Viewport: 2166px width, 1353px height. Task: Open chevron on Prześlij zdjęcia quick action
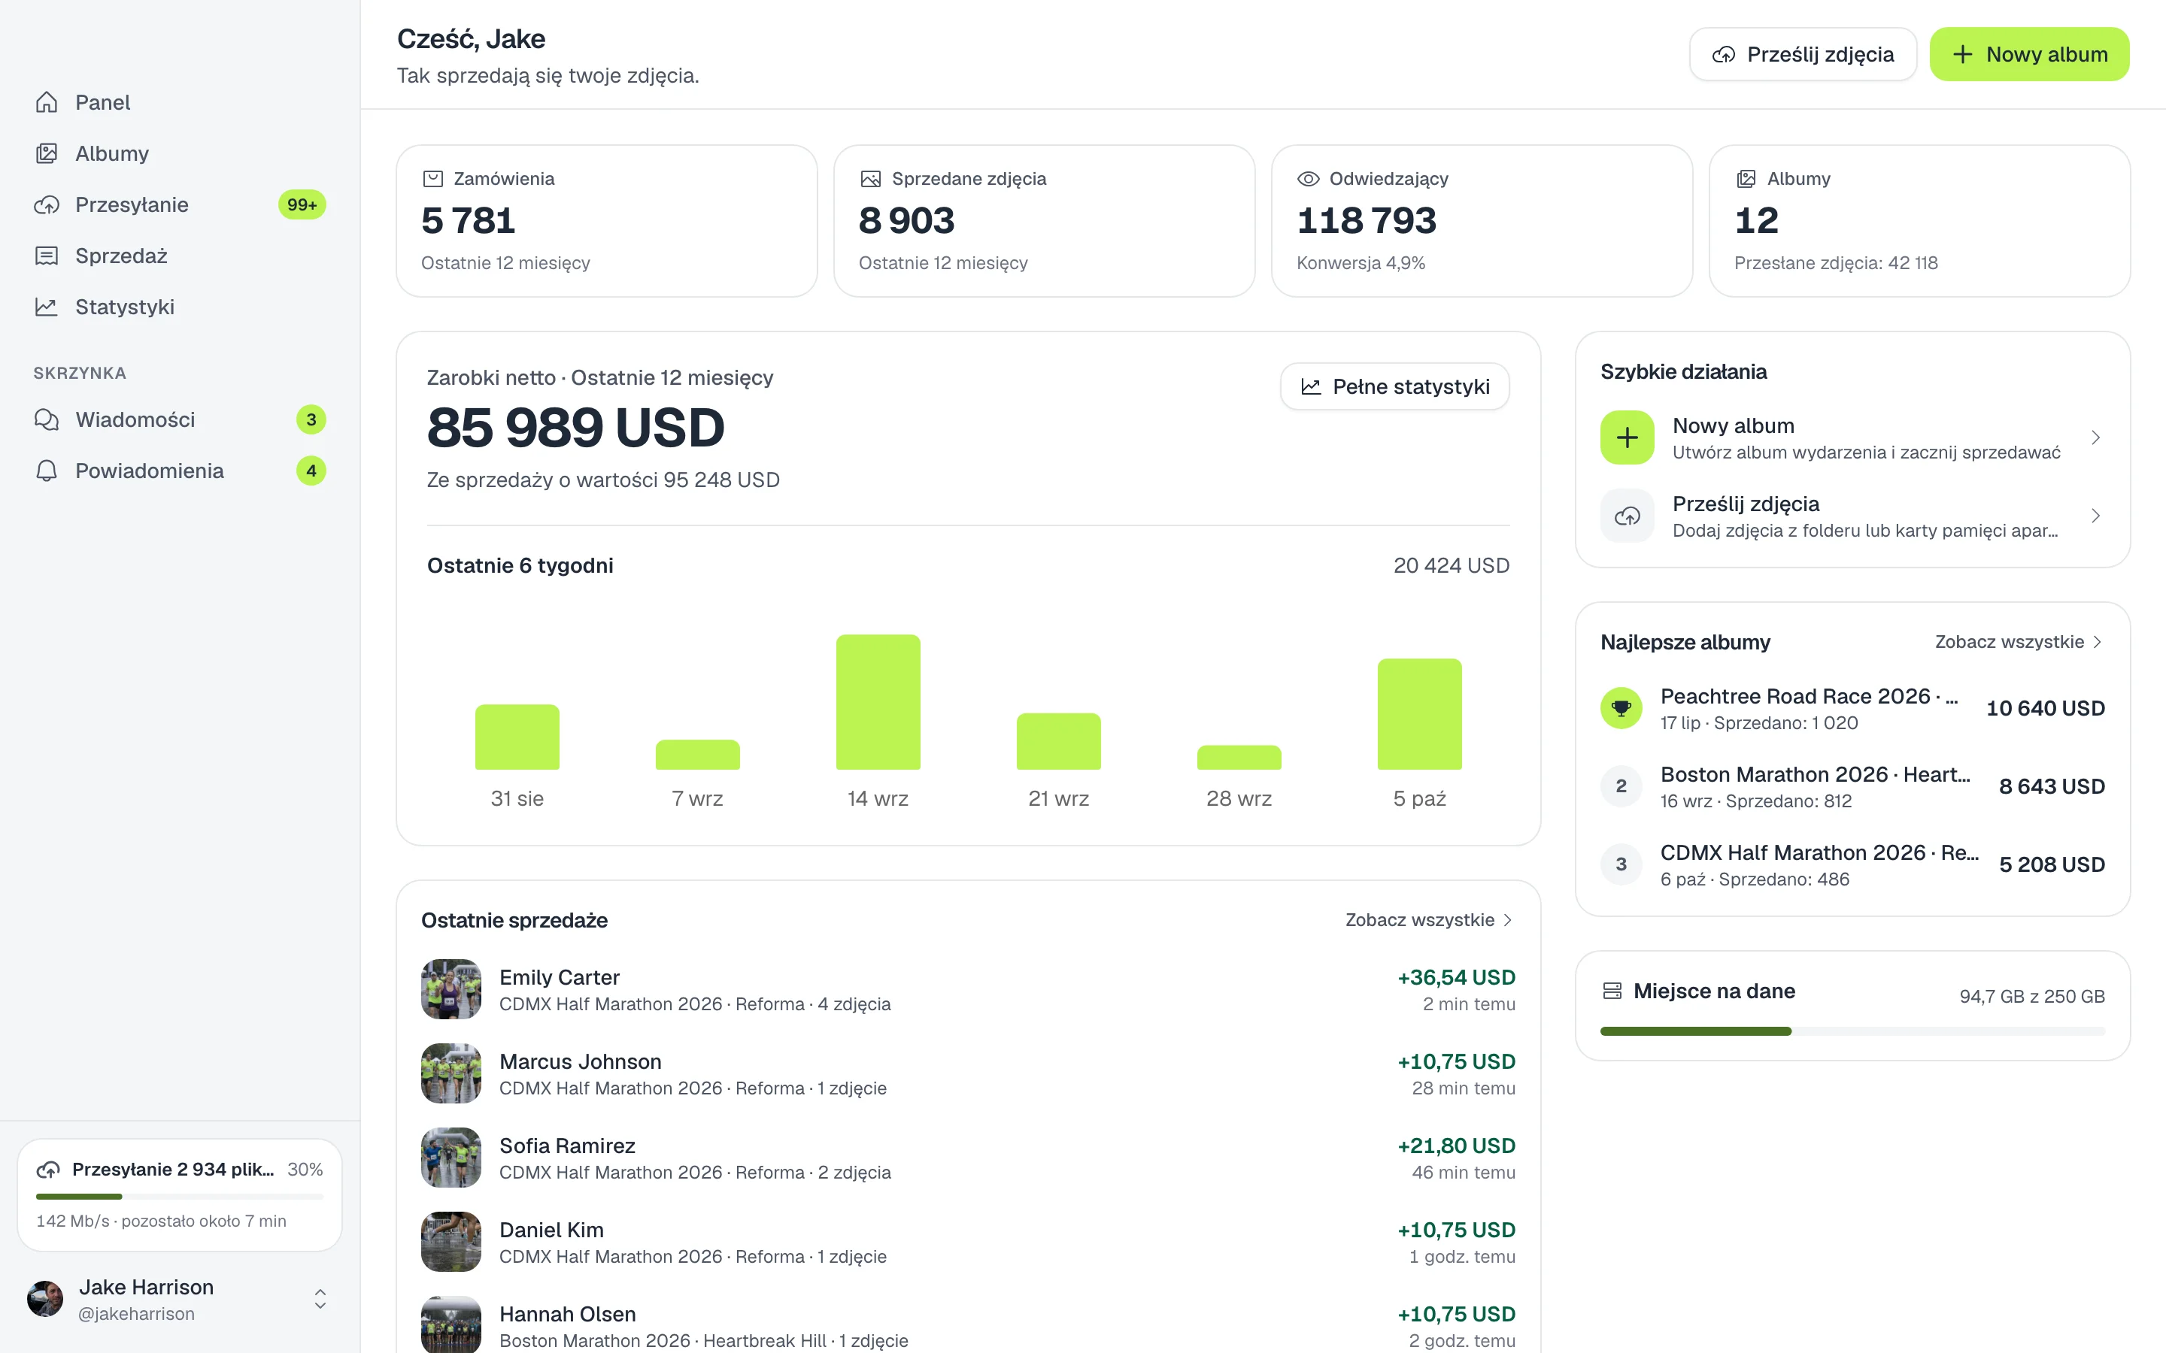[2095, 516]
